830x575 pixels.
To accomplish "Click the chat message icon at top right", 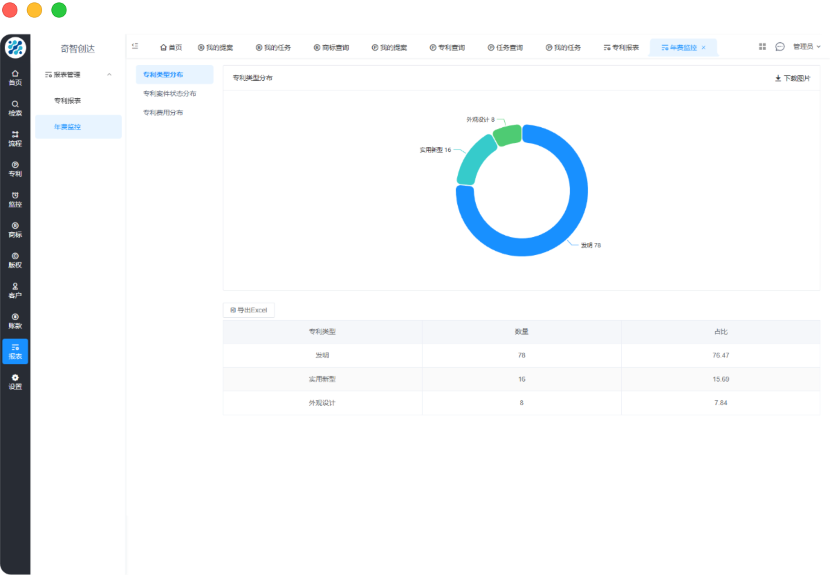I will pos(780,47).
